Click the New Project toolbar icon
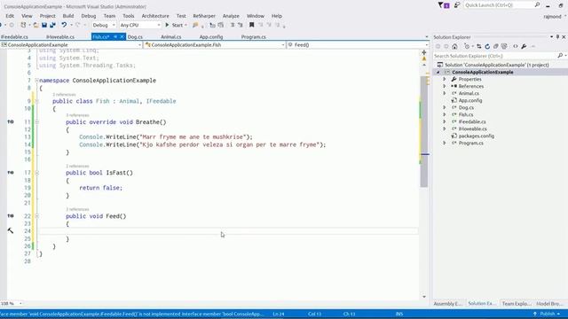This screenshot has height=319, width=568. [24, 25]
